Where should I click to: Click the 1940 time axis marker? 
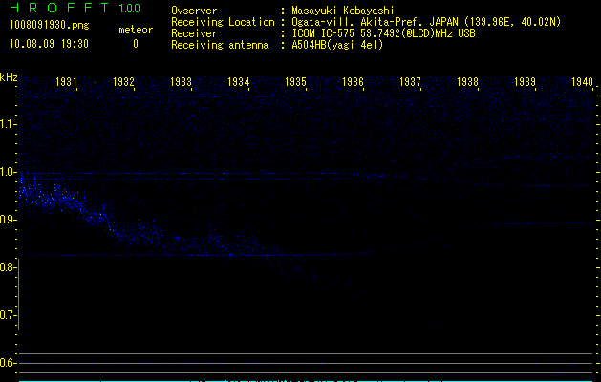point(582,82)
